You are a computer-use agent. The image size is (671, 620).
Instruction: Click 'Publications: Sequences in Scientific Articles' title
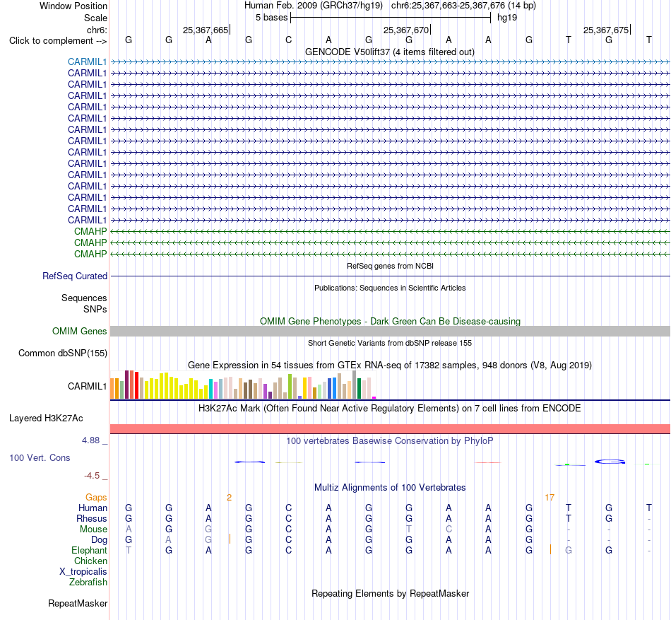(x=390, y=288)
